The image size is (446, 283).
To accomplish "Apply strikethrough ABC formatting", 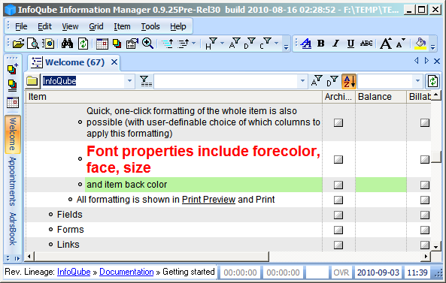I will (366, 44).
